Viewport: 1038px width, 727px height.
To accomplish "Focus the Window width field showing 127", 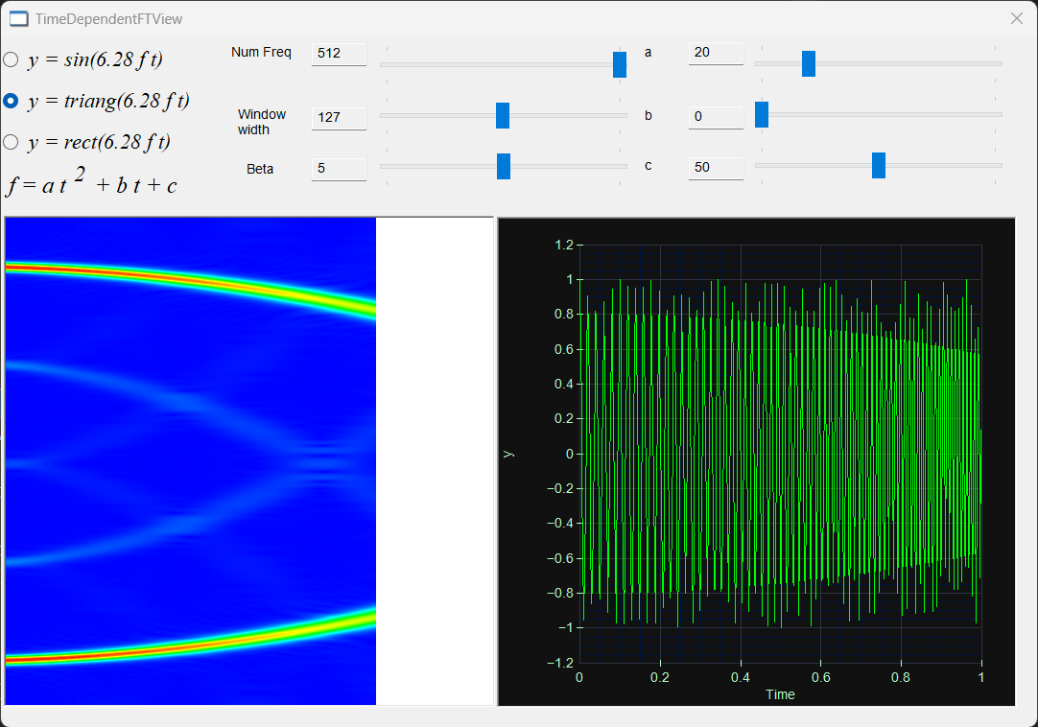I will coord(339,118).
